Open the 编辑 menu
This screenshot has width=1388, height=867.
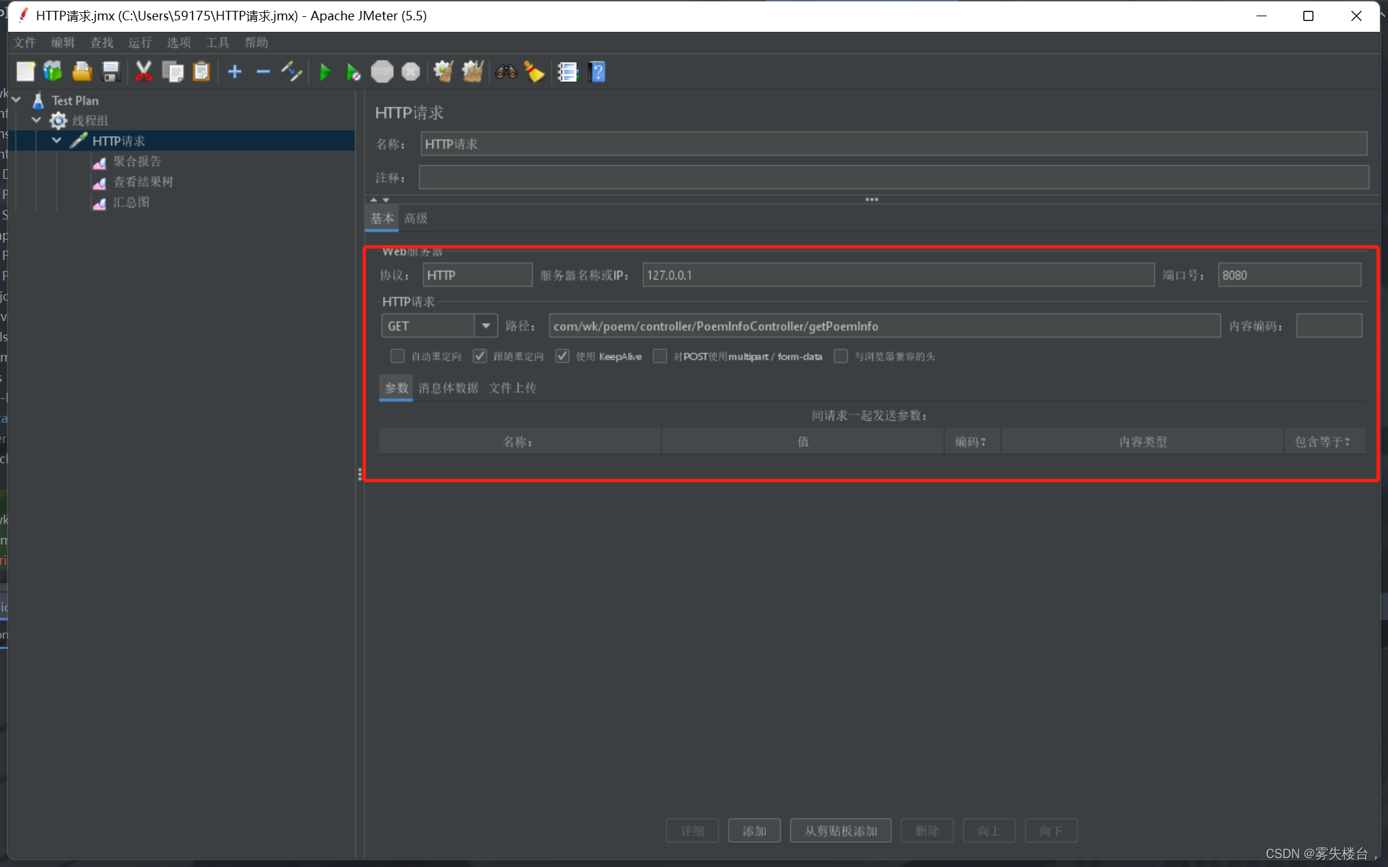pos(63,43)
